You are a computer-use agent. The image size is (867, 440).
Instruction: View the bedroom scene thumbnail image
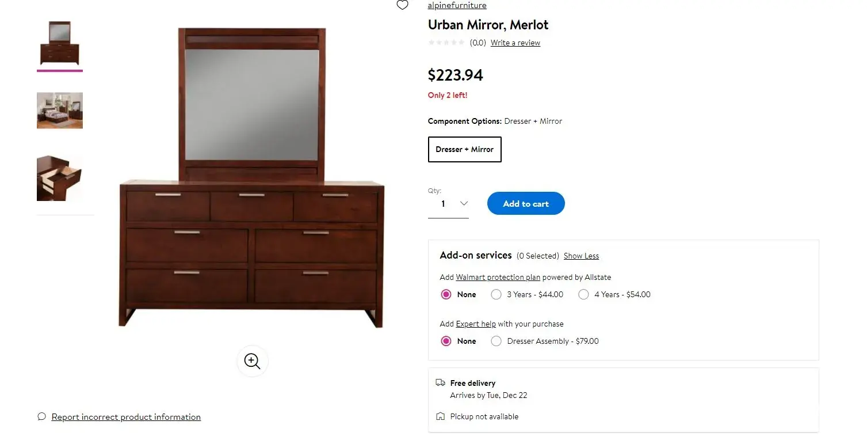click(60, 111)
